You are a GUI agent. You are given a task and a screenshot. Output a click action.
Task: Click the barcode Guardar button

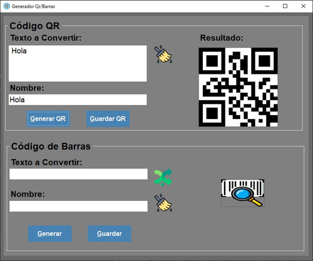click(x=110, y=233)
